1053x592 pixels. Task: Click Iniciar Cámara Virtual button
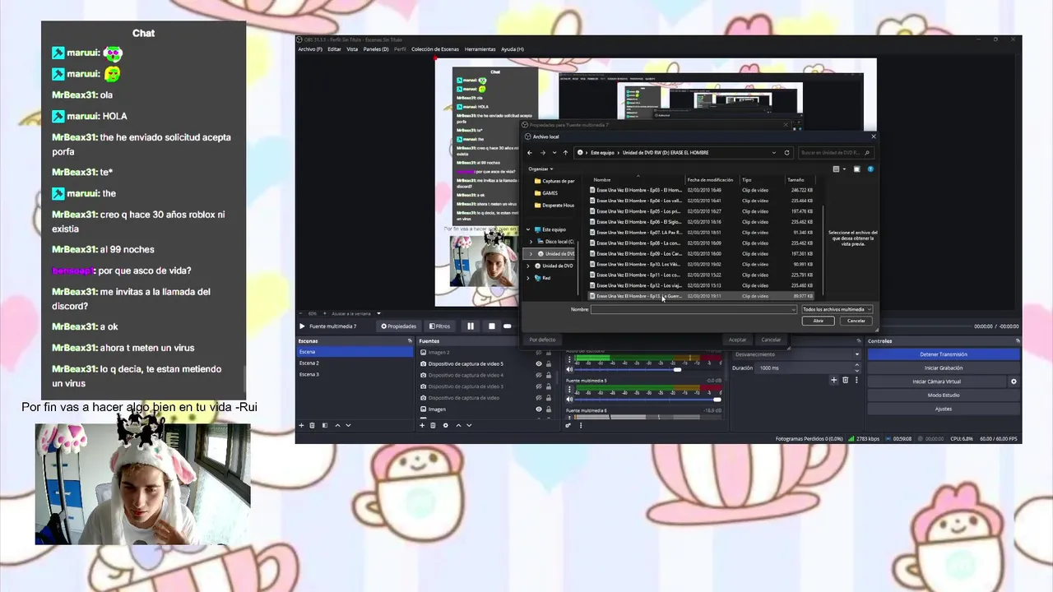point(937,382)
